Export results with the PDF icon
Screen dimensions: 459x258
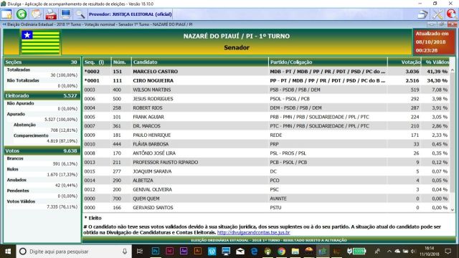coord(51,14)
